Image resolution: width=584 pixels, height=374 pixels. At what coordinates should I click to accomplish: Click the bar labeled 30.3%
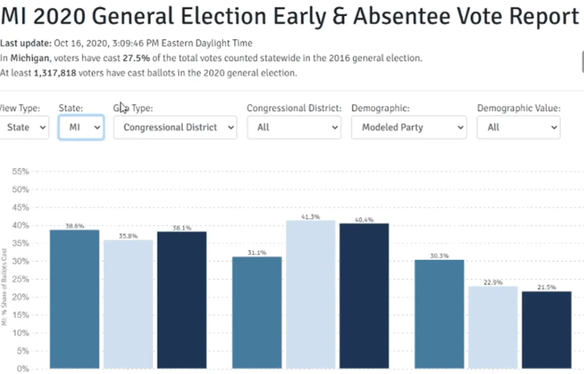(x=439, y=313)
